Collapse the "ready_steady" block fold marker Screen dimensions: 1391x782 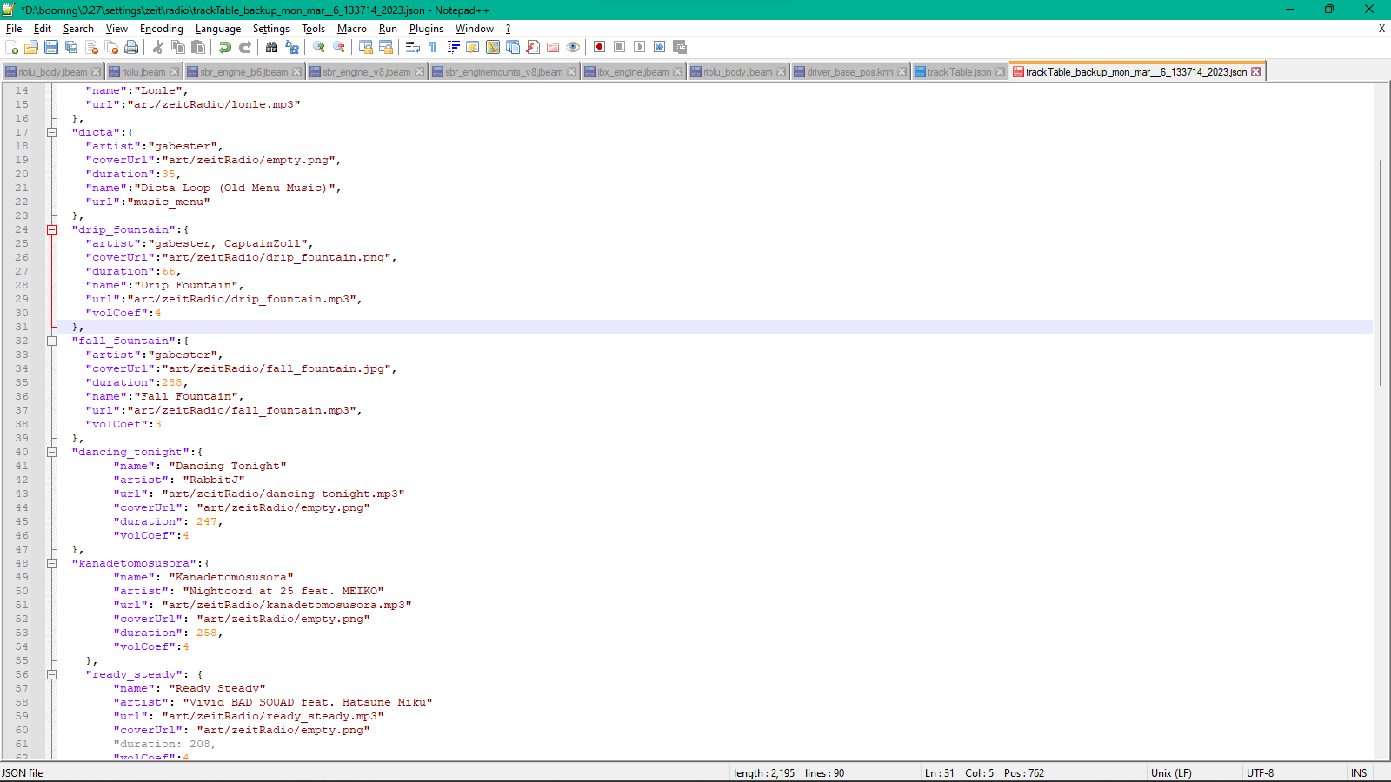point(51,674)
